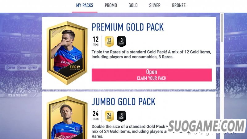Click the Jumbo Gold Pack description text
Screen dimensions: 247x139
(129, 131)
